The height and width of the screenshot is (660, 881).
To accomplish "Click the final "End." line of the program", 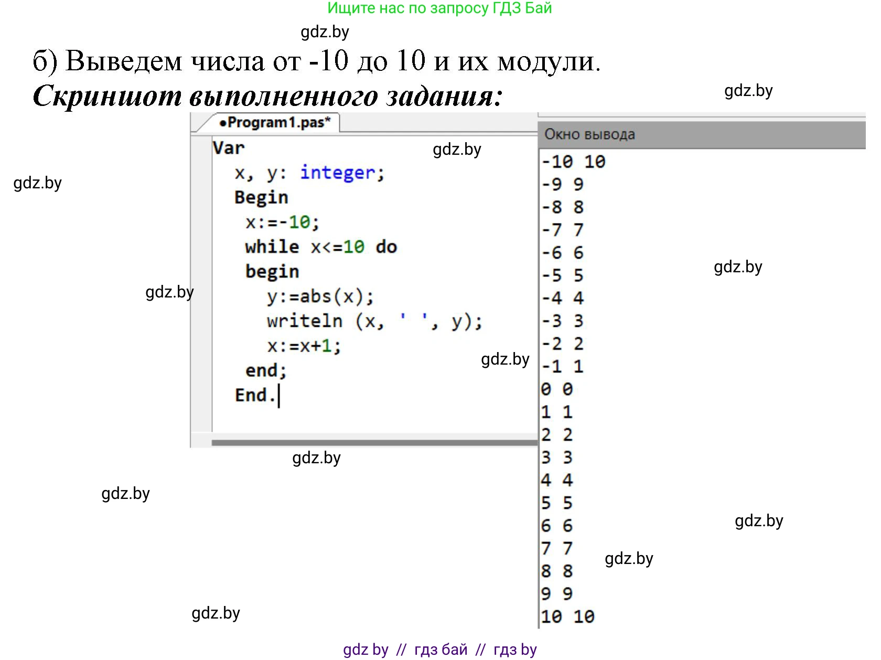I will (x=255, y=395).
